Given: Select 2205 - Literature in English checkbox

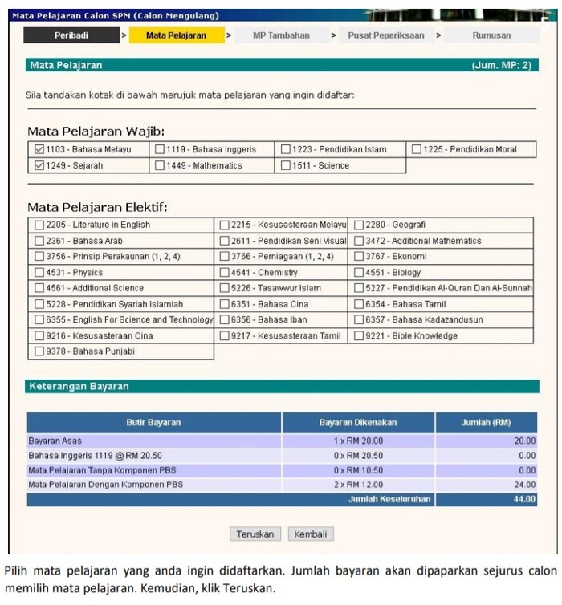Looking at the screenshot, I should (x=39, y=225).
